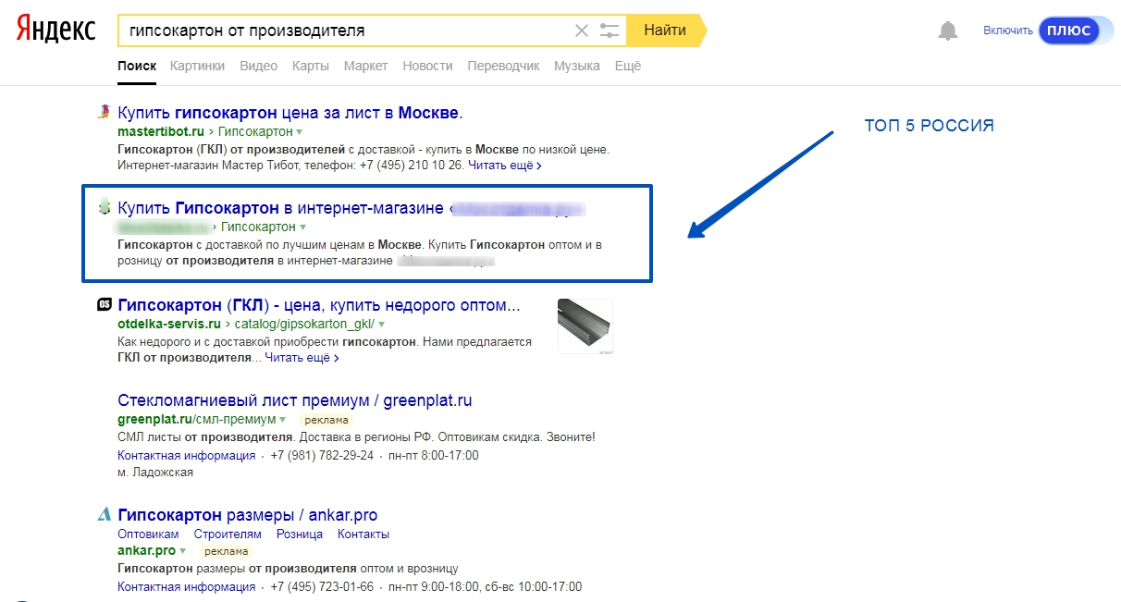This screenshot has width=1121, height=602.
Task: Click the mastertibot.ru favicon
Action: tap(105, 113)
